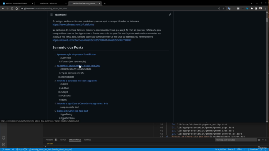Open the TERMINAL panel tab
Screen dimensions: 269x151
pyautogui.click(x=87, y=140)
